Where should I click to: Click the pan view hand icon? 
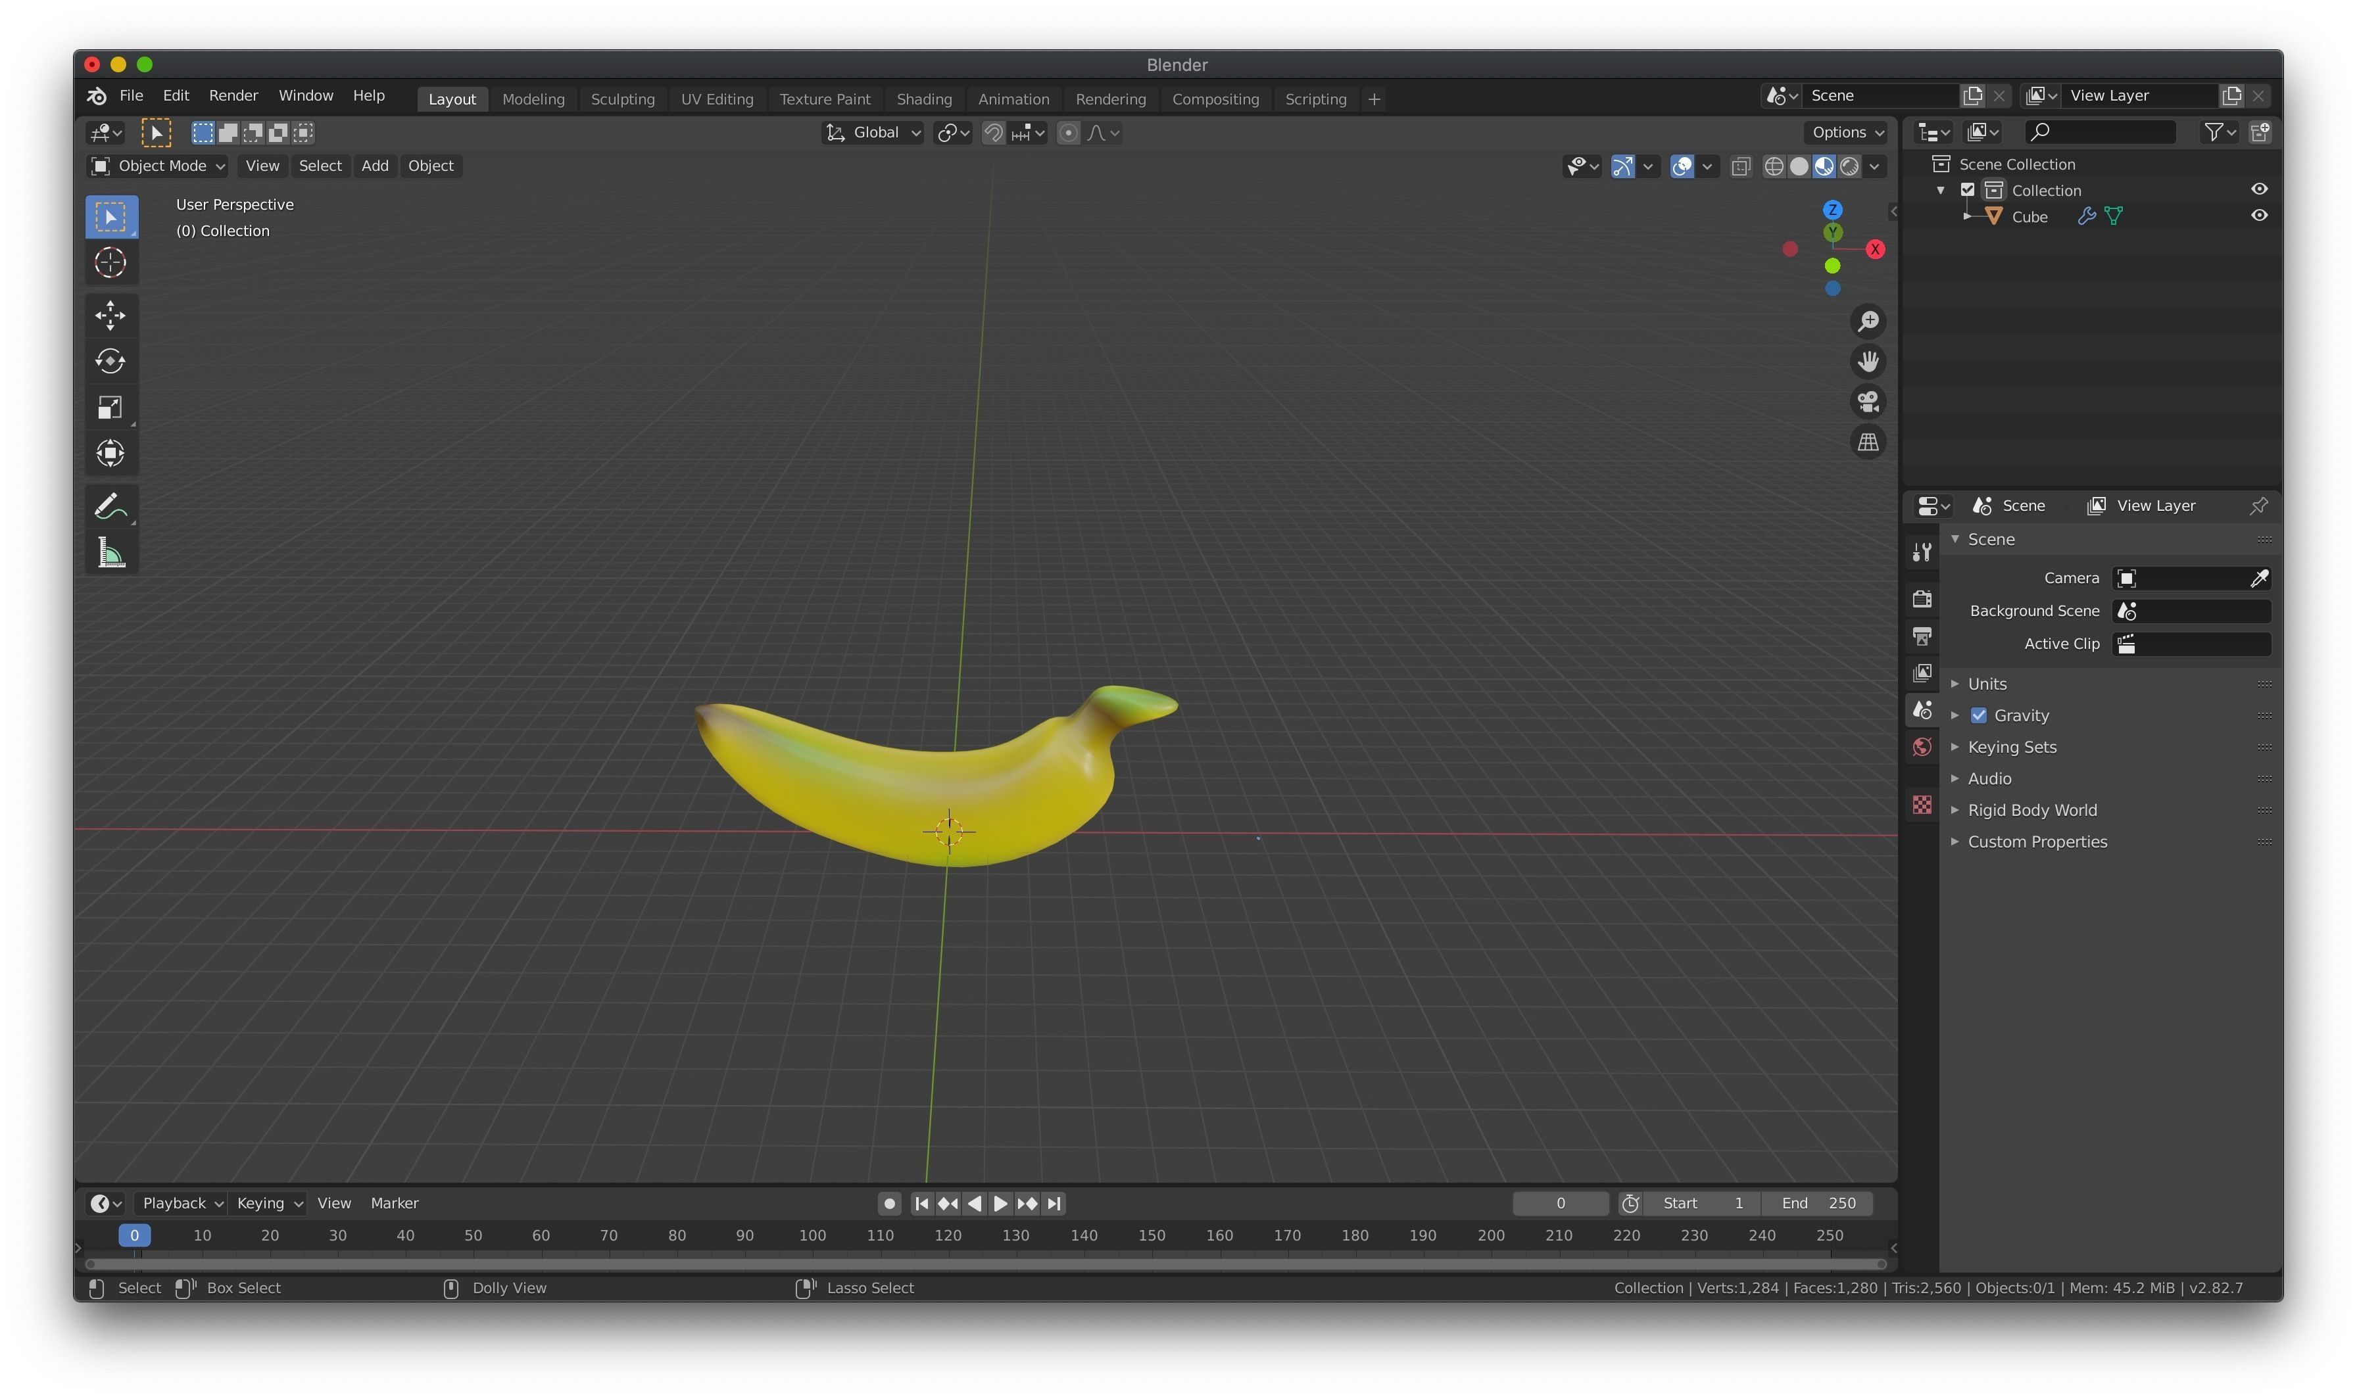(1868, 361)
